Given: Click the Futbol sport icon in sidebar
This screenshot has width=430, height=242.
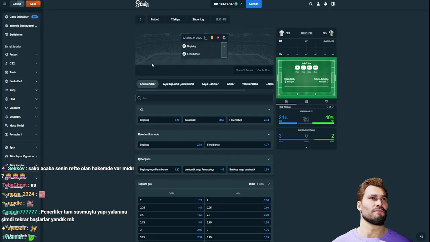Looking at the screenshot, I should [6, 54].
